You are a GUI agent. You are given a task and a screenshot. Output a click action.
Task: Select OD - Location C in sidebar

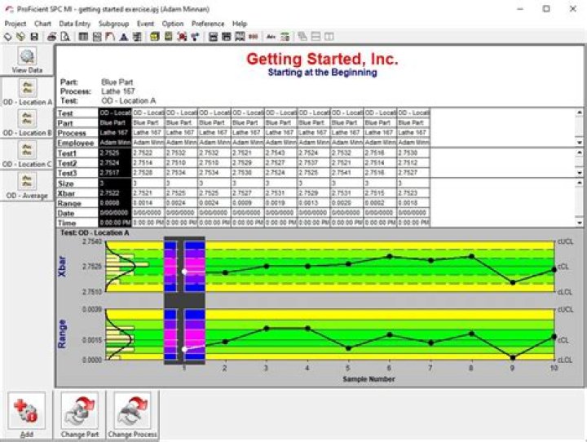tap(27, 154)
